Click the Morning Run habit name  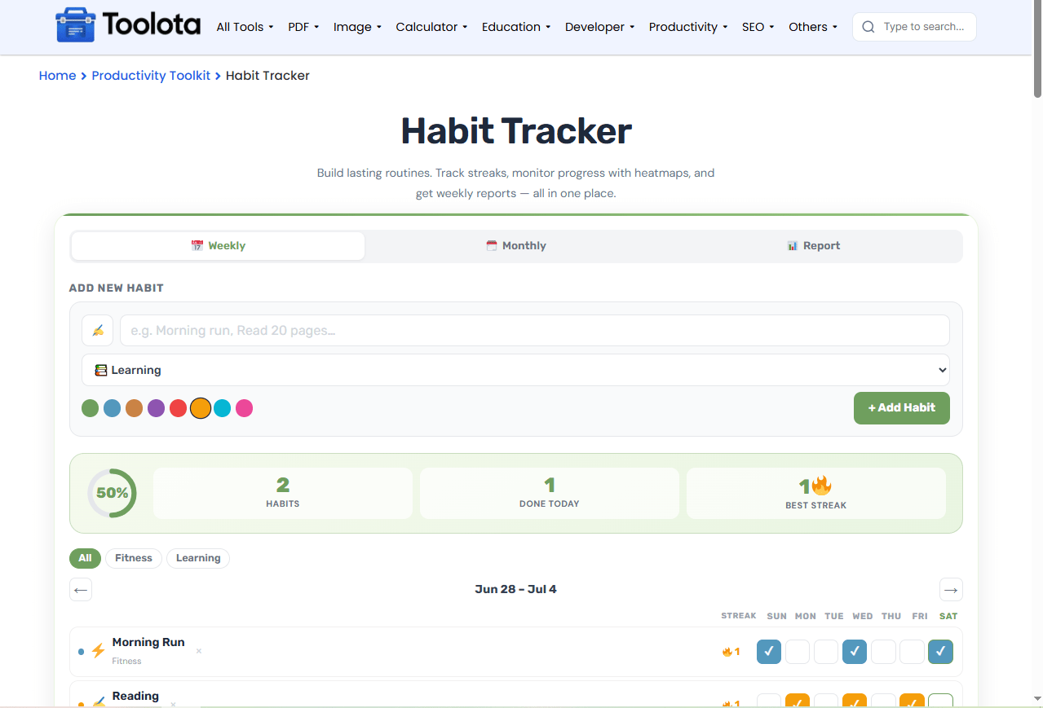point(148,642)
